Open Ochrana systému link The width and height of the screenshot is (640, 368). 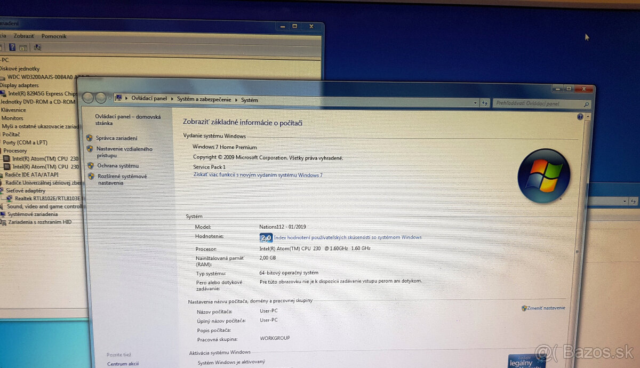click(x=118, y=166)
